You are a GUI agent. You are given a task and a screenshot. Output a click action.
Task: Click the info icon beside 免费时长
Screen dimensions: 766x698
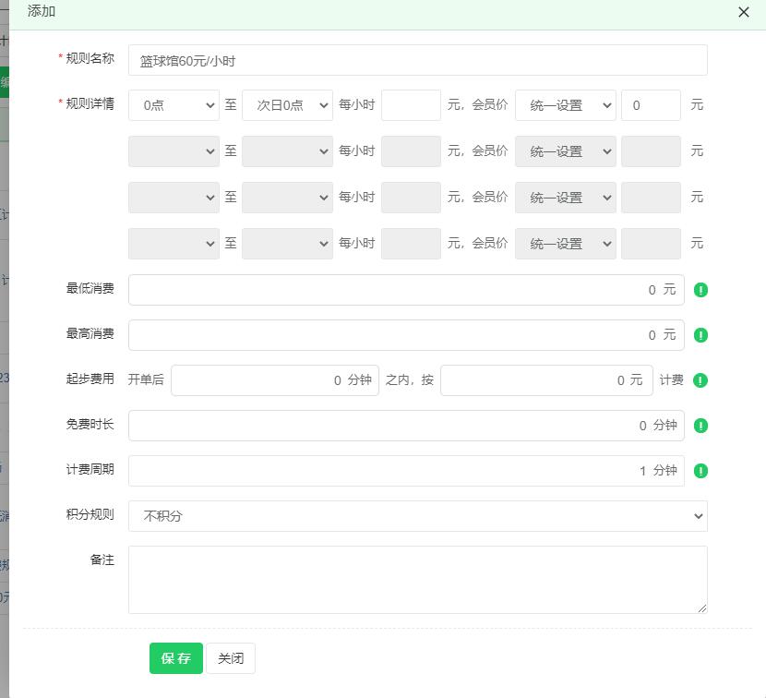pyautogui.click(x=700, y=426)
